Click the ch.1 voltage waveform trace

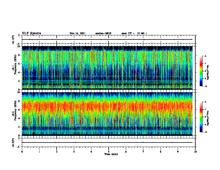pyautogui.click(x=107, y=39)
